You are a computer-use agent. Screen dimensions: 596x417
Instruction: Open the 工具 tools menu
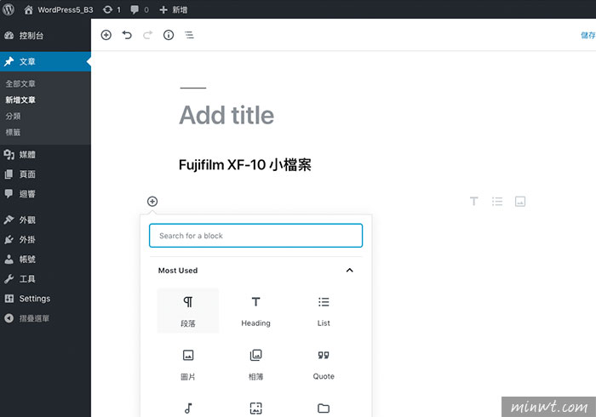pyautogui.click(x=45, y=279)
